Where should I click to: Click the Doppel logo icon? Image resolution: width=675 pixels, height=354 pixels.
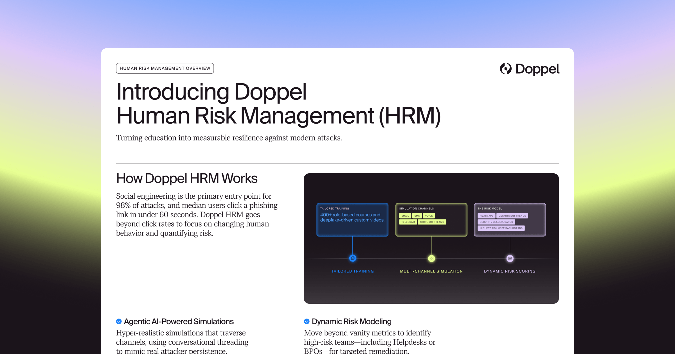(x=506, y=69)
